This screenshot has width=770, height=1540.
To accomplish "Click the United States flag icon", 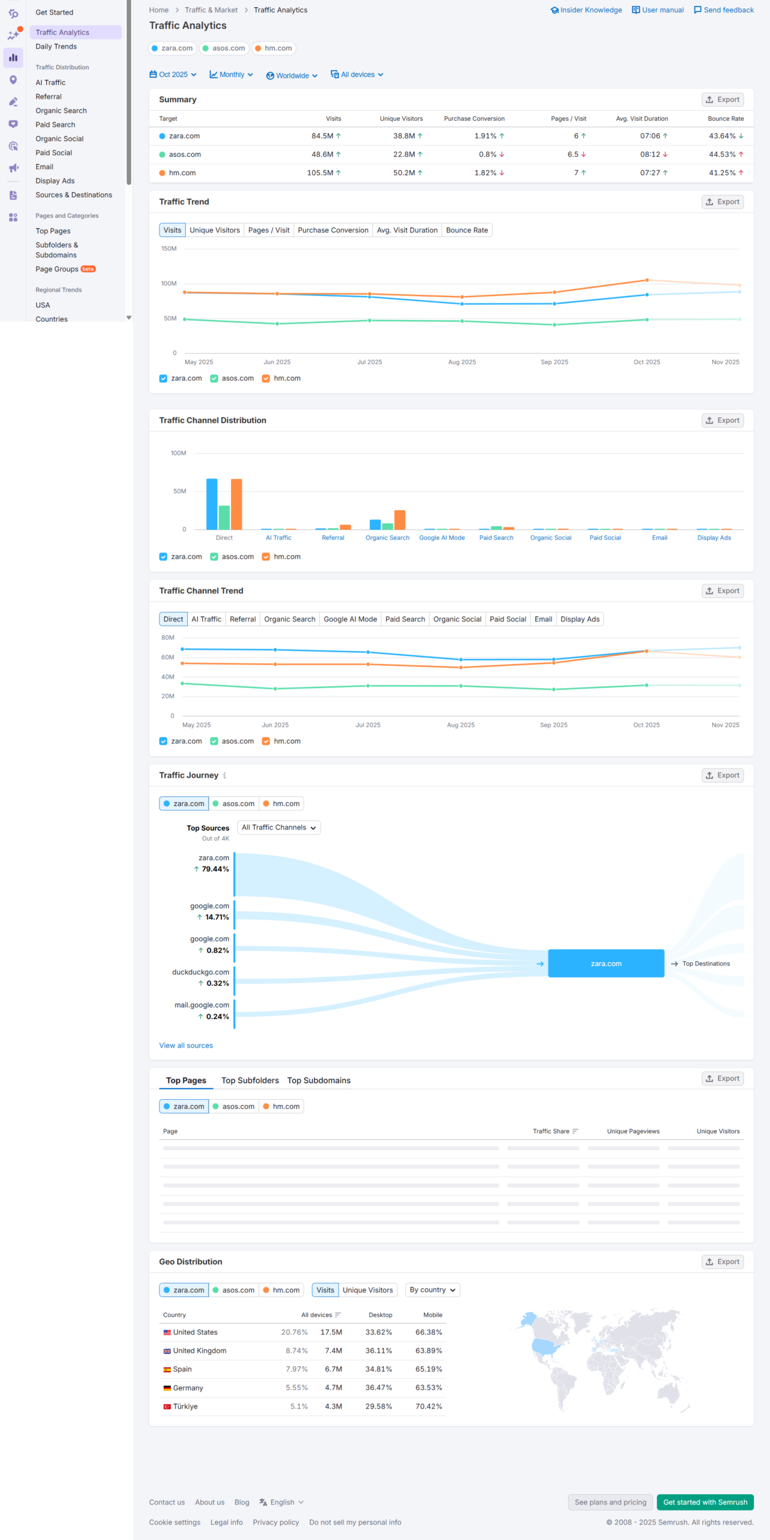I will click(x=167, y=1332).
